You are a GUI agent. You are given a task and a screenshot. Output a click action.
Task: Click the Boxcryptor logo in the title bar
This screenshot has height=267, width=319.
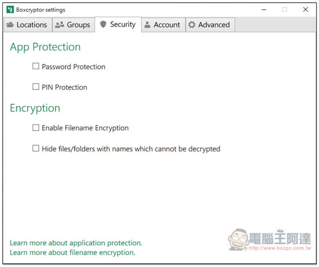coord(10,10)
